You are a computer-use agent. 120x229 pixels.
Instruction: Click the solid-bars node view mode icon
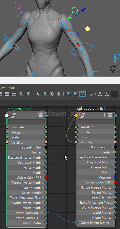pyautogui.click(x=7, y=94)
